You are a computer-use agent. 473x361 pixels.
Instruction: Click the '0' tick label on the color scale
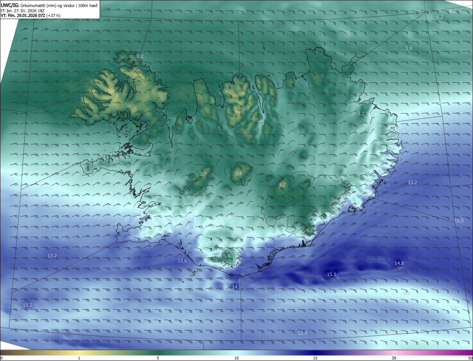click(1, 358)
